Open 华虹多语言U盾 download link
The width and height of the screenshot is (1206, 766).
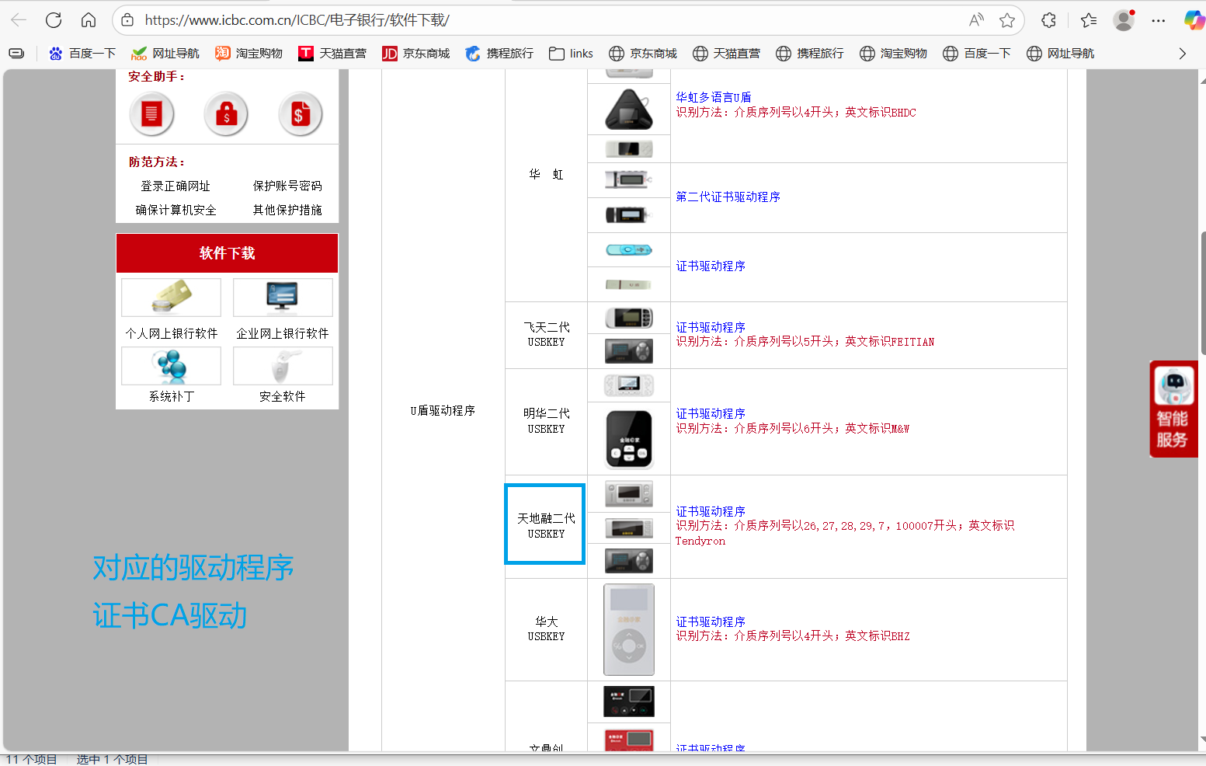713,97
